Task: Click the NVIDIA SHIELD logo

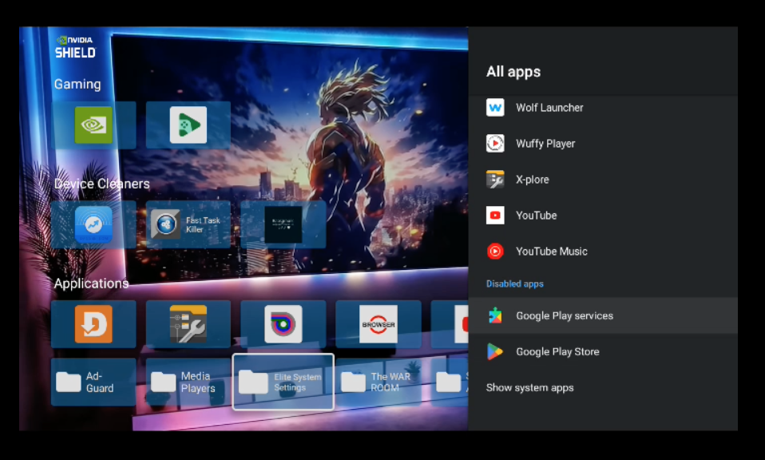Action: click(x=75, y=47)
